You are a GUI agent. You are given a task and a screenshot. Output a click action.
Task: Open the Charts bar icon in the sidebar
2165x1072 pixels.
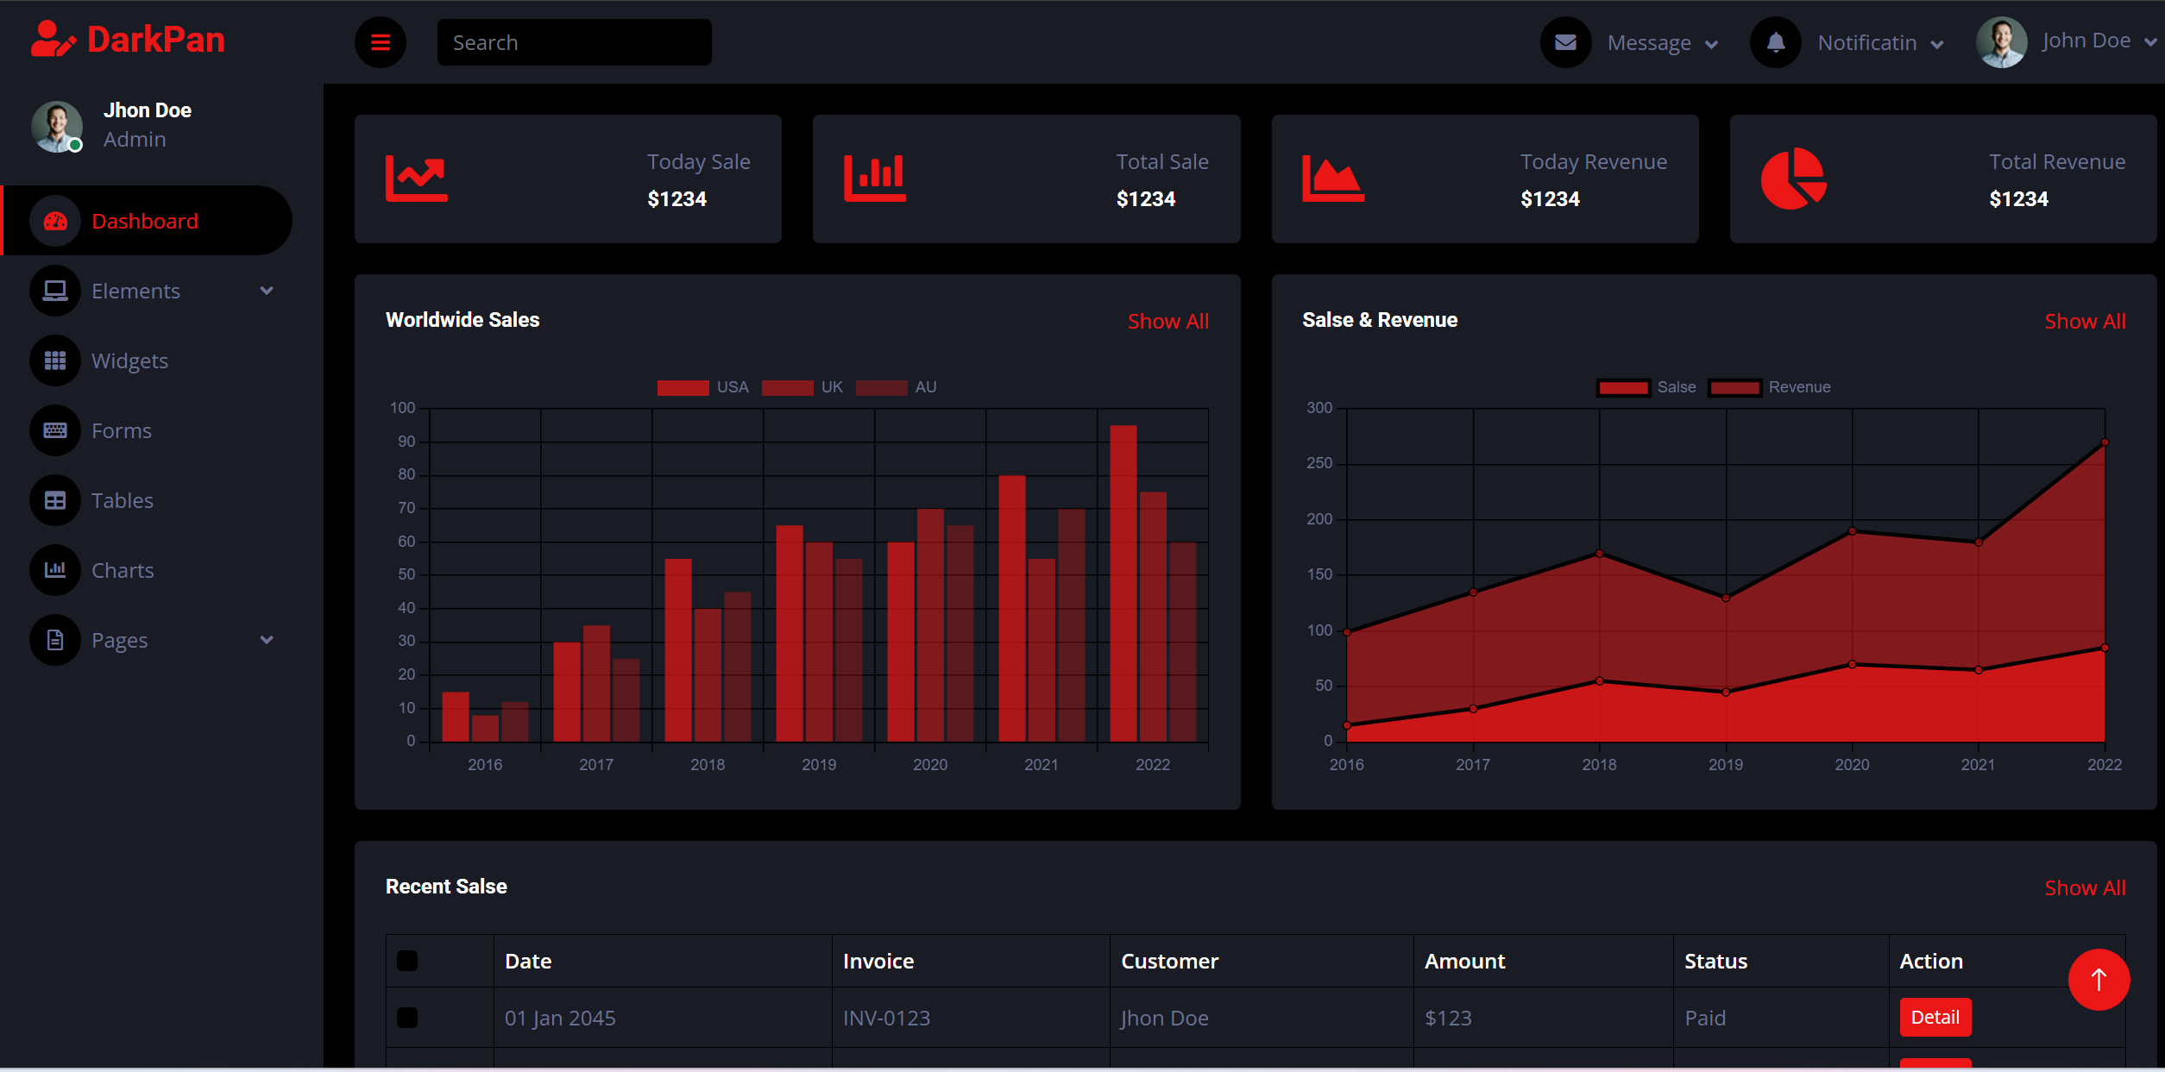(x=55, y=570)
